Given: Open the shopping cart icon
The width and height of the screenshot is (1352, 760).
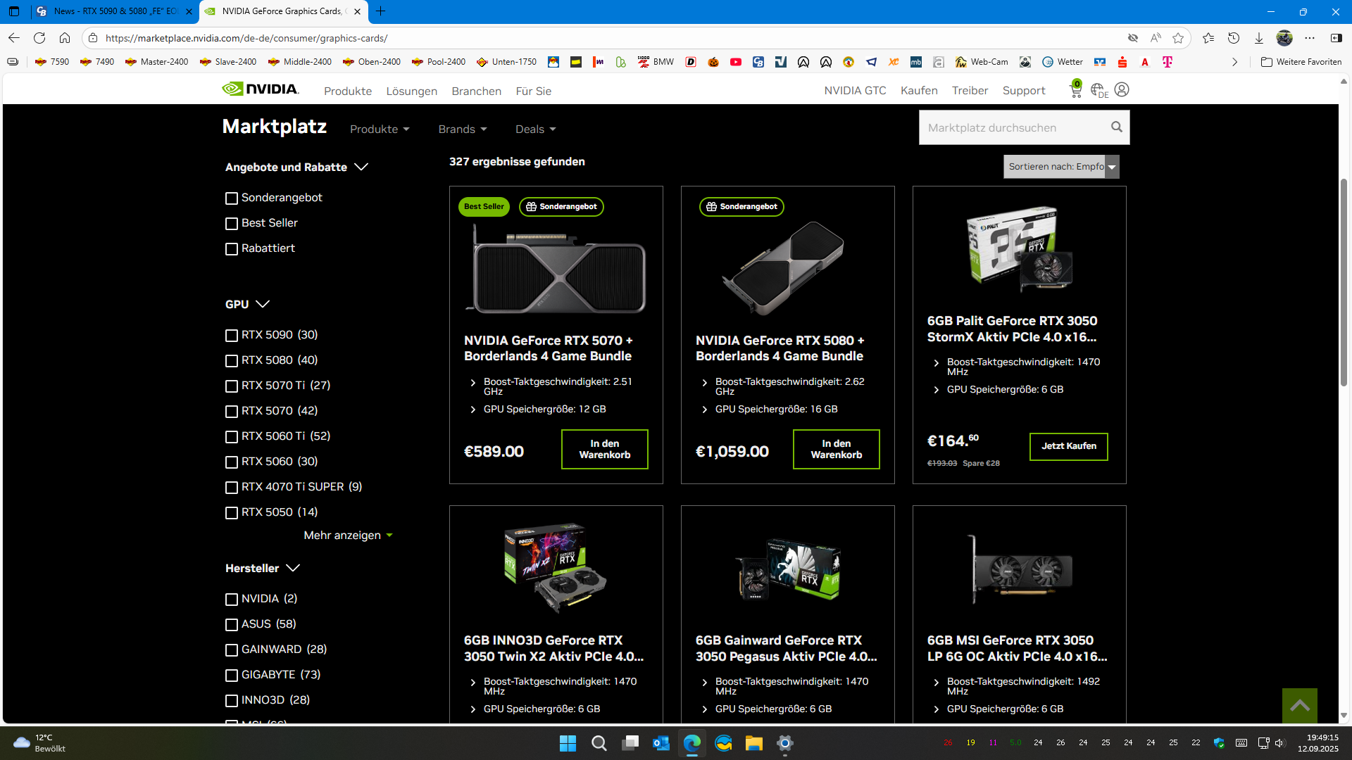Looking at the screenshot, I should pyautogui.click(x=1075, y=90).
